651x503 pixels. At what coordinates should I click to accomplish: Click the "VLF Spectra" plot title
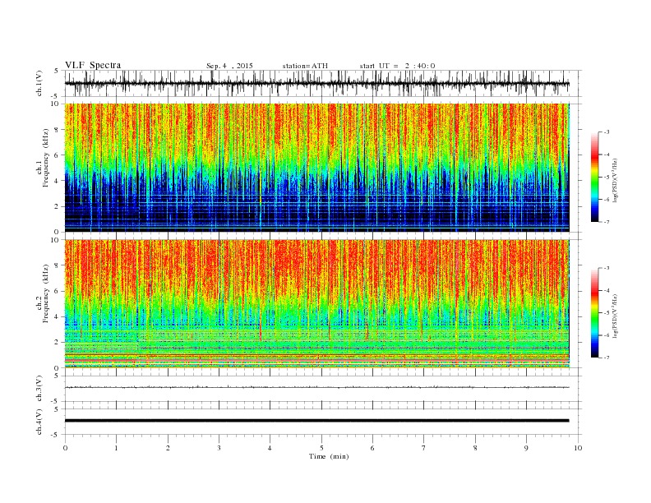tap(93, 65)
